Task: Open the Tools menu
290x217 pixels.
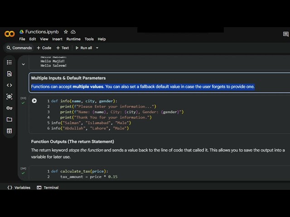Action: tap(89, 39)
